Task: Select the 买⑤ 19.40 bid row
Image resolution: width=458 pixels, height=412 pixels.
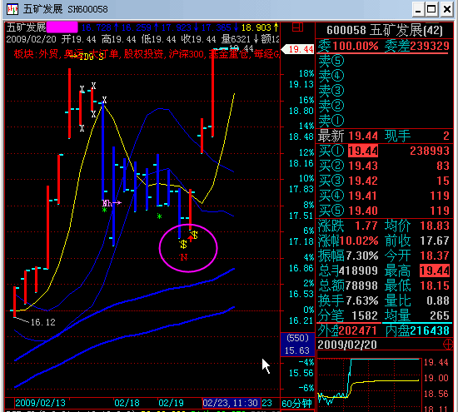Action: (x=384, y=211)
